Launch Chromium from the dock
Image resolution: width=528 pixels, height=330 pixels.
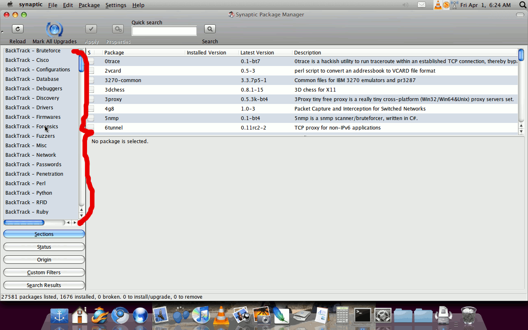click(x=120, y=316)
